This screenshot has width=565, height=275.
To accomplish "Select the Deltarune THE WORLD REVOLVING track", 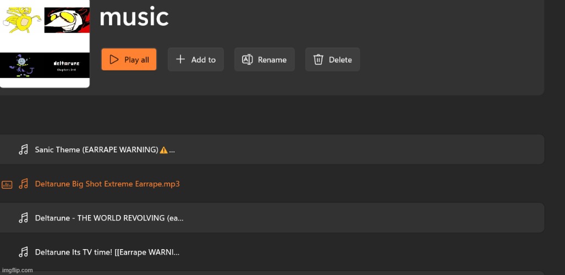I will coord(109,218).
